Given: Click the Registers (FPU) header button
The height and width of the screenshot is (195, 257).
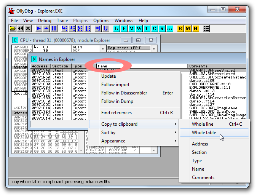Looking at the screenshot, I should pyautogui.click(x=129, y=48).
